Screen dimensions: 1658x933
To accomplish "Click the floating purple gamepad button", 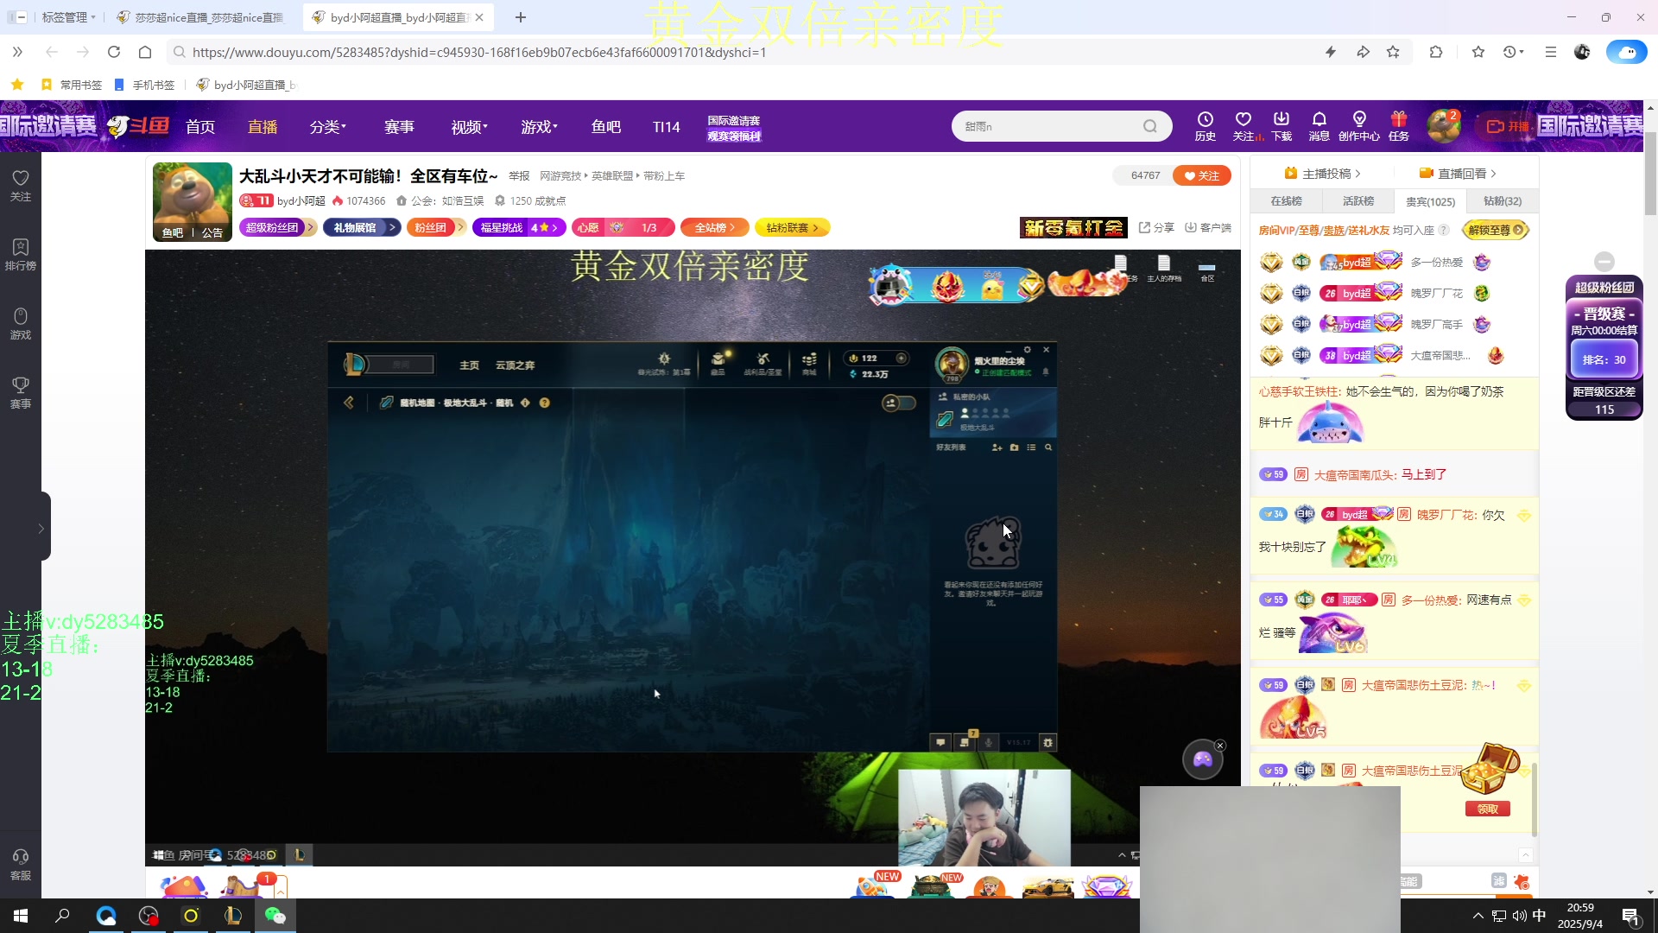I will pos(1202,759).
